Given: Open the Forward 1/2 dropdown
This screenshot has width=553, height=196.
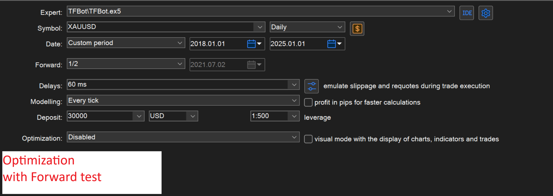Looking at the screenshot, I should (x=126, y=64).
